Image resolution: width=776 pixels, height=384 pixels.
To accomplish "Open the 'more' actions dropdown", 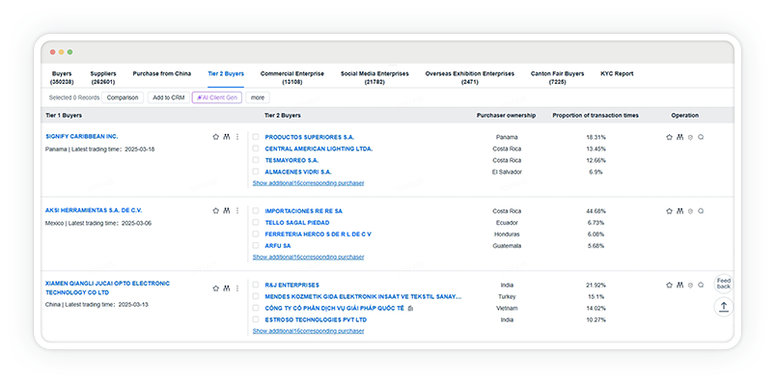I will click(258, 97).
